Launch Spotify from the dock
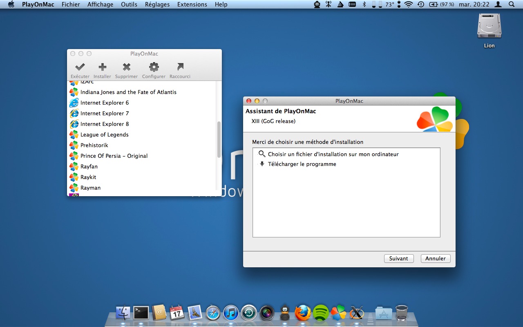Viewport: 523px width, 327px height. [321, 313]
